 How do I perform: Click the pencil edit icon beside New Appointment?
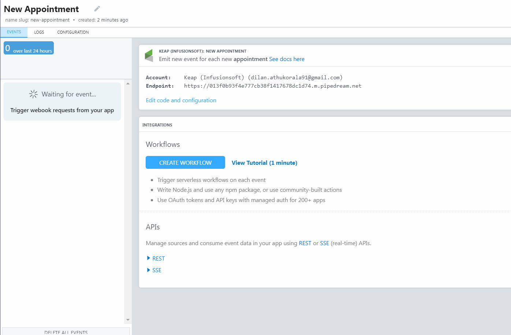97,9
